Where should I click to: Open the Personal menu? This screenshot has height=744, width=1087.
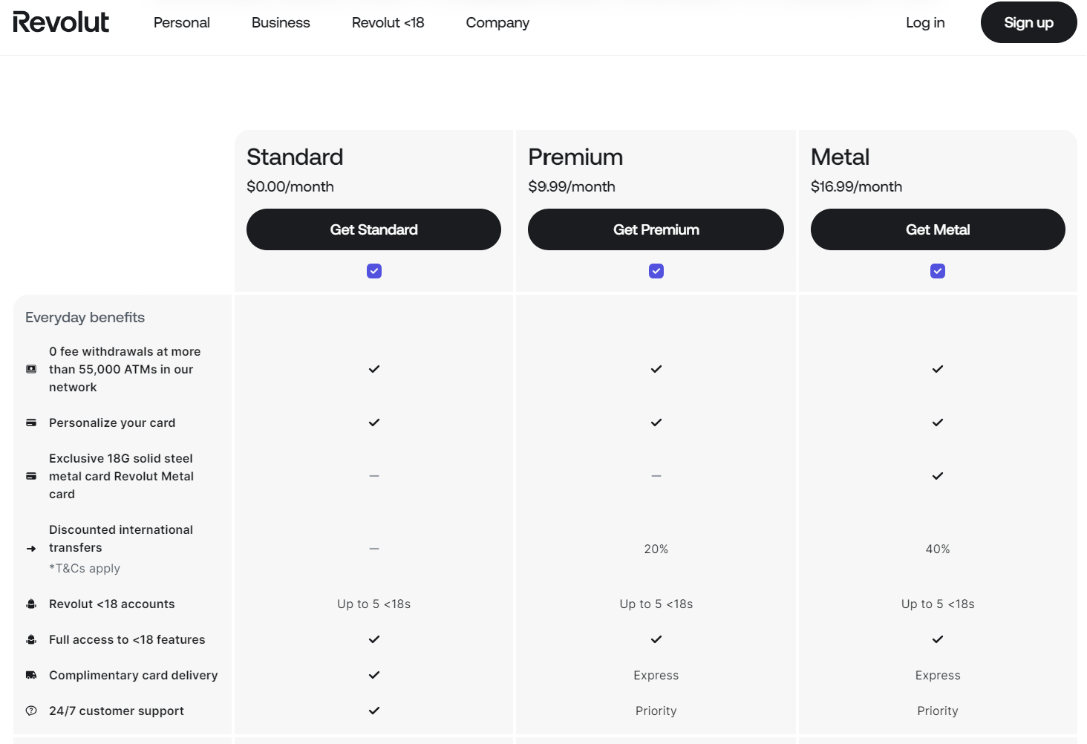182,22
